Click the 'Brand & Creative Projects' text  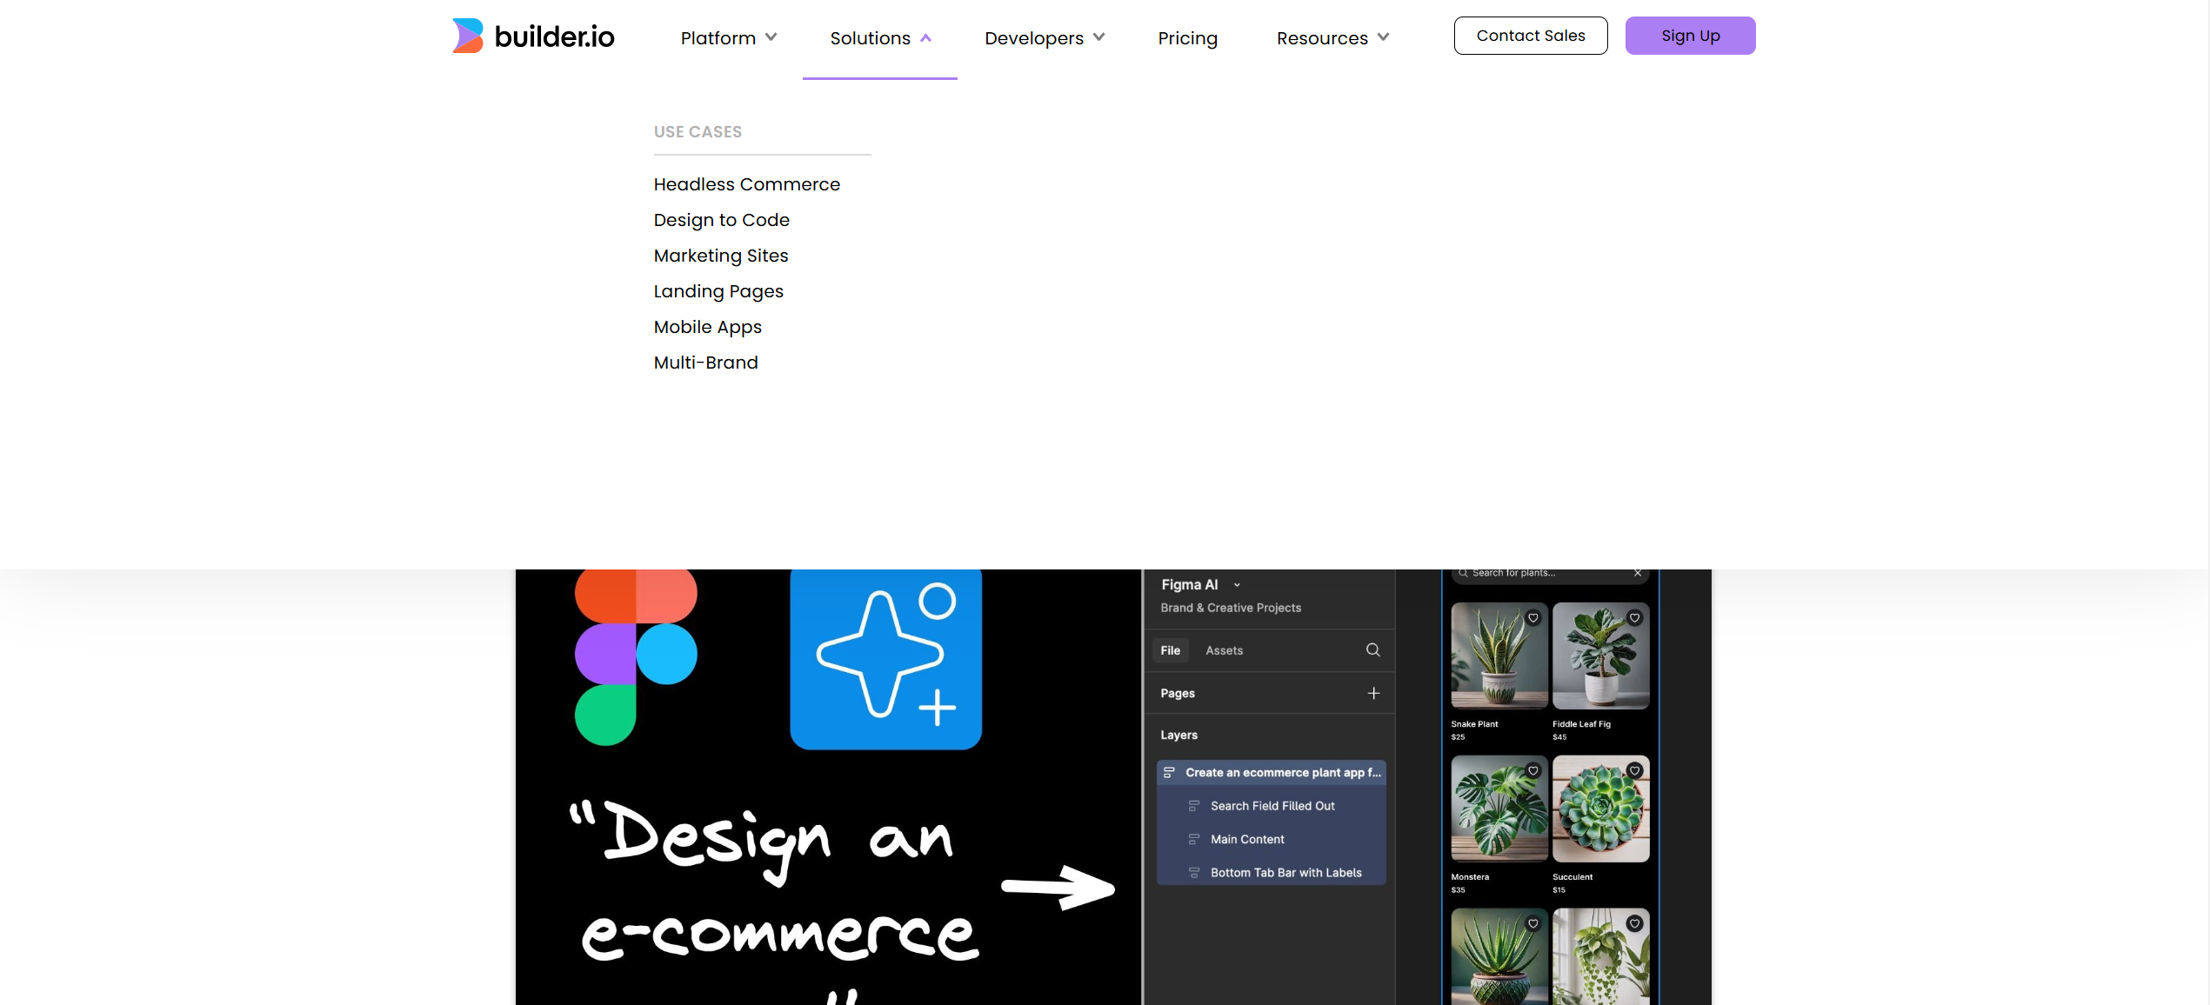pos(1231,608)
